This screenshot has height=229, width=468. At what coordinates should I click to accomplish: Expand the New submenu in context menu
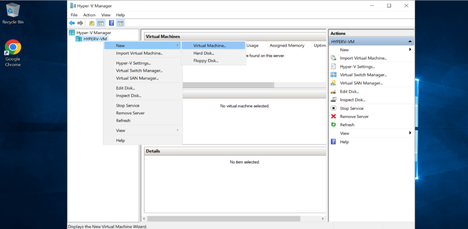click(x=143, y=46)
